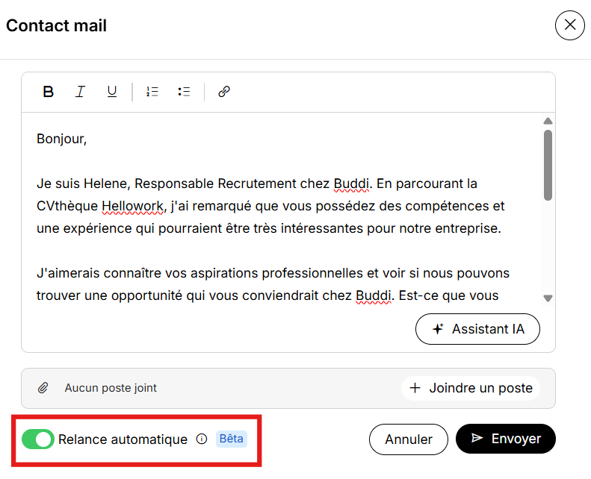This screenshot has height=479, width=591.
Task: Place cursor in the Bonjour line
Action: (x=62, y=139)
